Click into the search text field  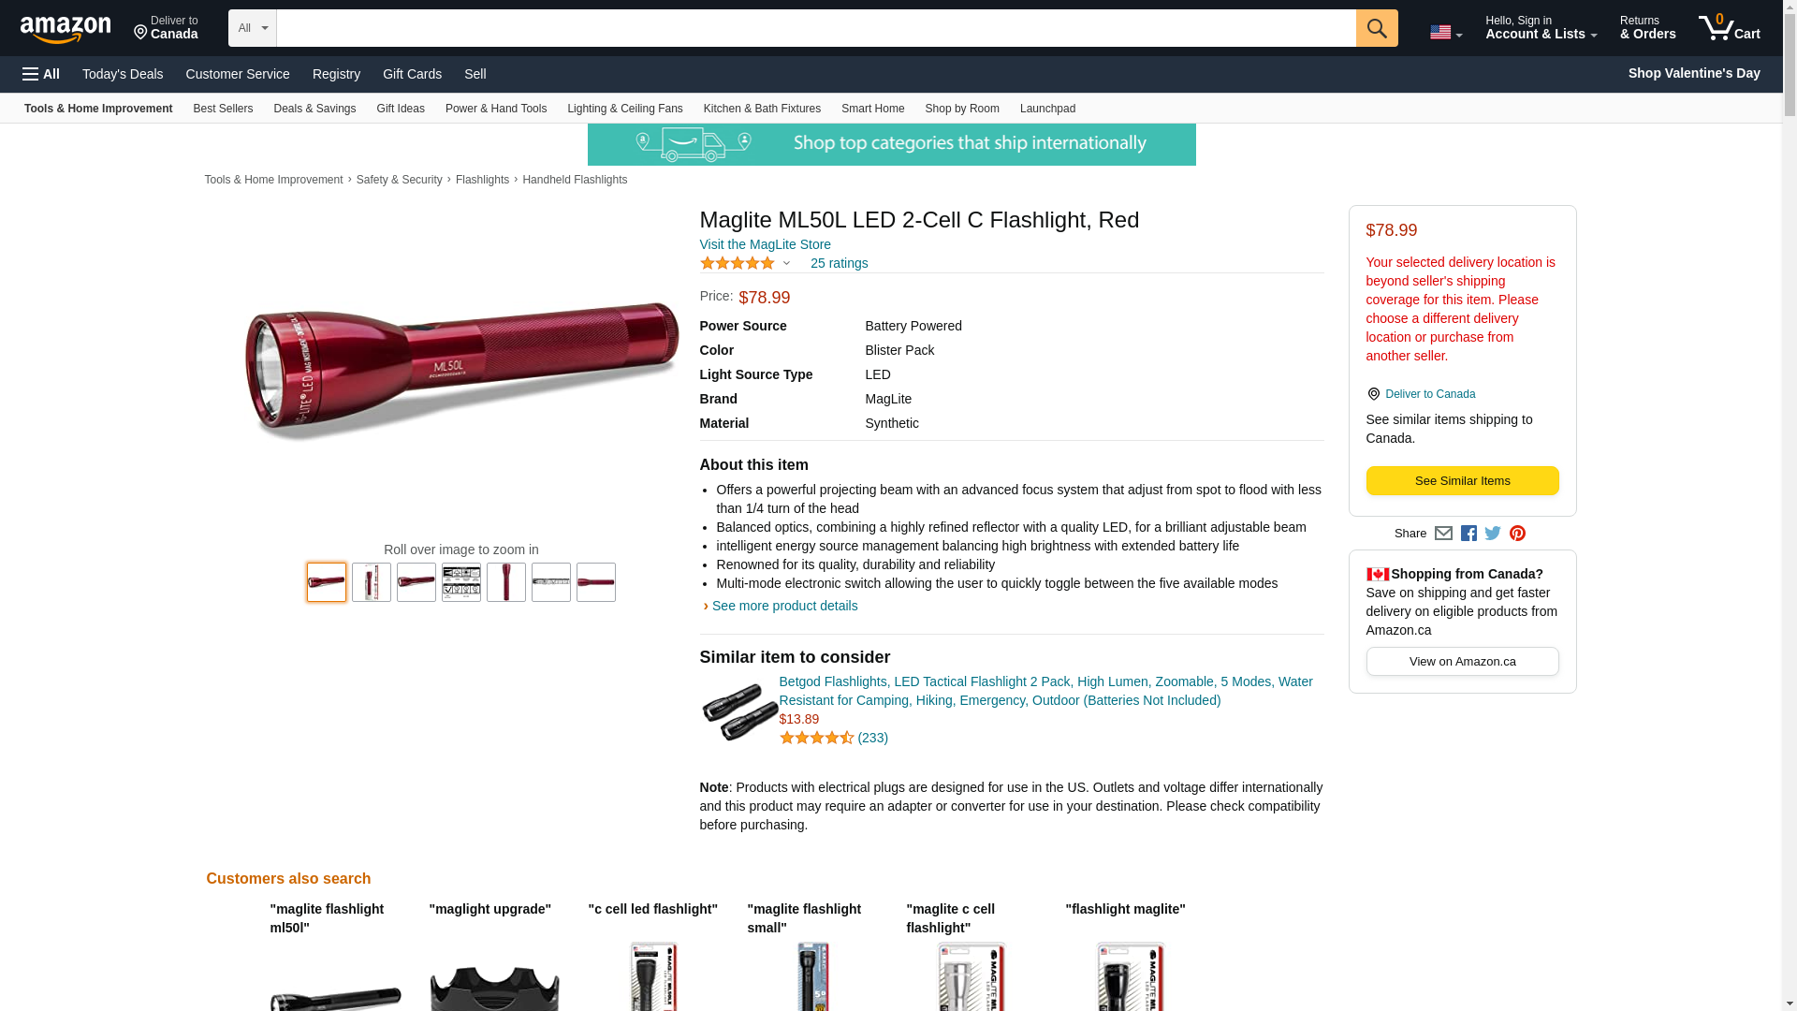click(816, 28)
